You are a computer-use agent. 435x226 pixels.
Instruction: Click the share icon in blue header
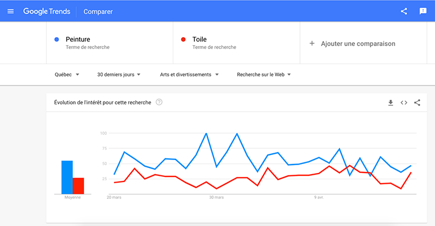click(x=404, y=11)
